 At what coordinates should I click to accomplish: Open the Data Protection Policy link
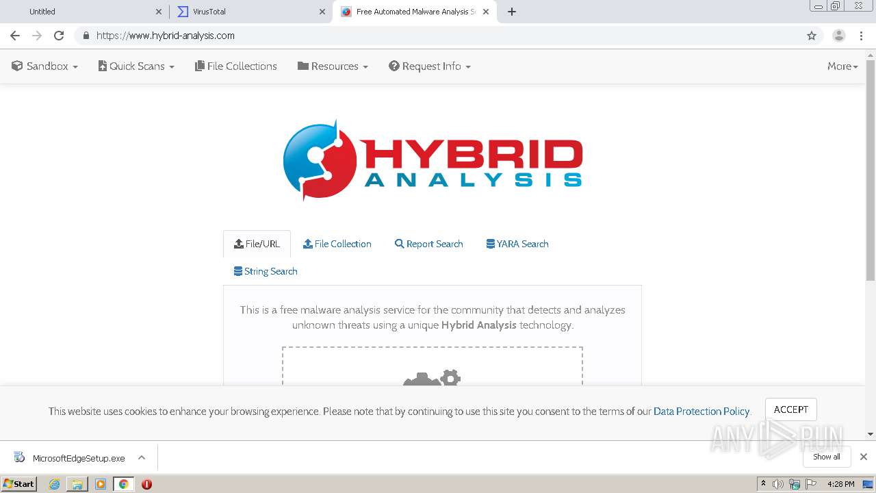[x=701, y=412]
